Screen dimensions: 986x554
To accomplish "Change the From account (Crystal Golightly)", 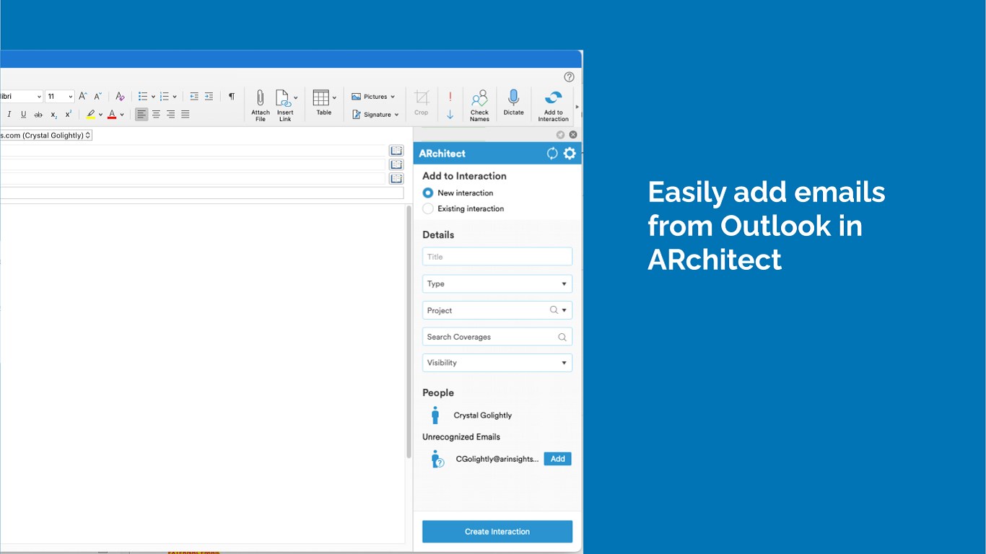I will pos(45,135).
